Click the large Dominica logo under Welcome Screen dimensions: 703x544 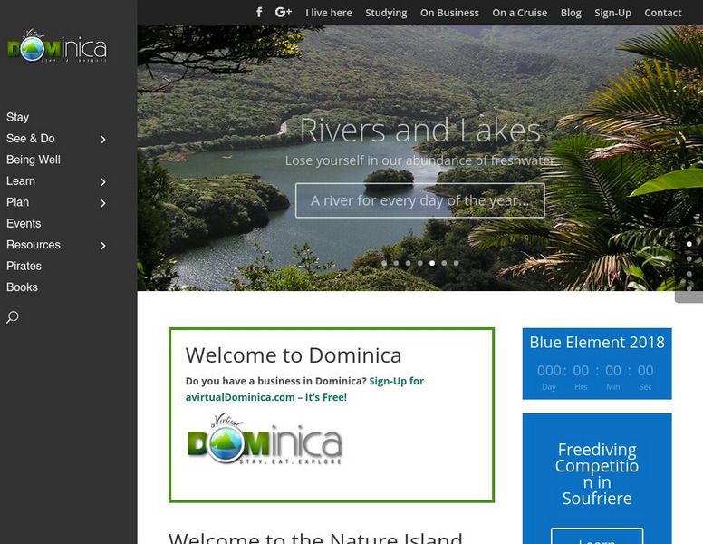[x=265, y=439]
